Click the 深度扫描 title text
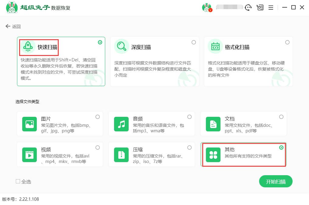 point(141,47)
